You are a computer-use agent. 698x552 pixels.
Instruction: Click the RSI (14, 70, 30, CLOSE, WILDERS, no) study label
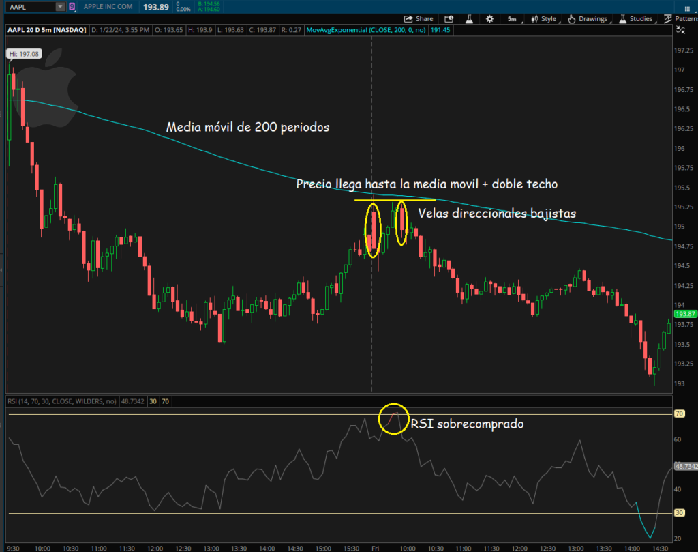tap(62, 401)
